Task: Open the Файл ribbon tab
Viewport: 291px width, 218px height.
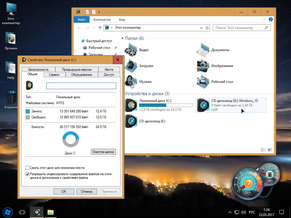Action: (82, 20)
